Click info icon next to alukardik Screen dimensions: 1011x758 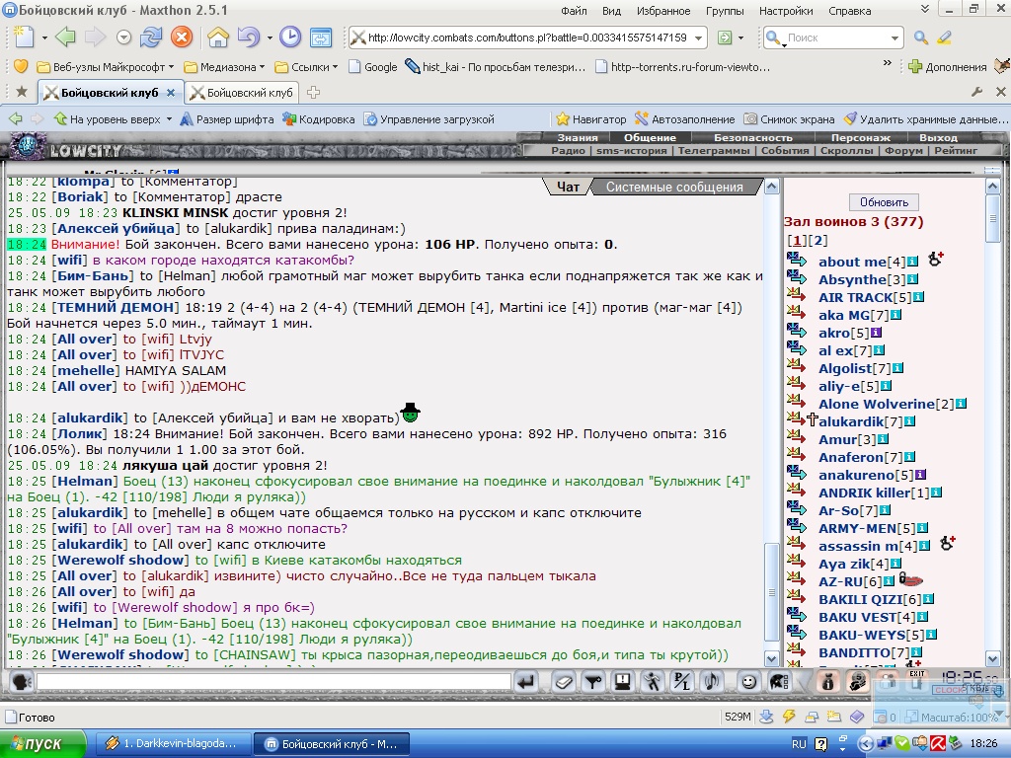coord(909,421)
